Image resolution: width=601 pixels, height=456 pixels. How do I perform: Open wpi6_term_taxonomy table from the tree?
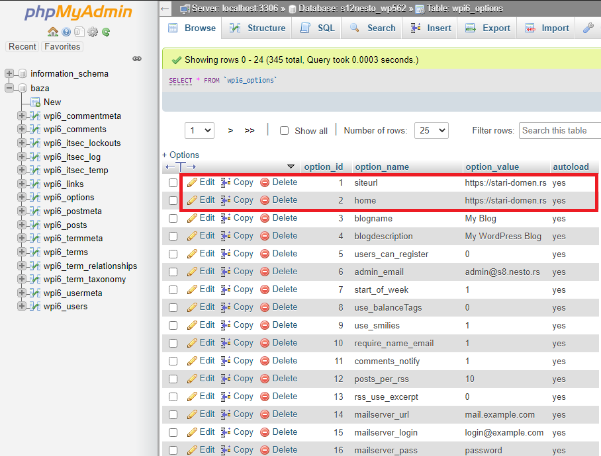coord(84,280)
